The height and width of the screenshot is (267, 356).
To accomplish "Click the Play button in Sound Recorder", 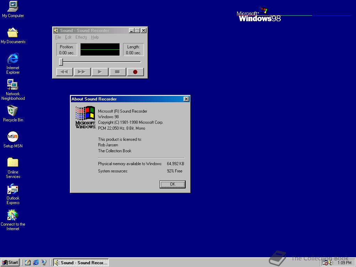I will click(x=100, y=72).
